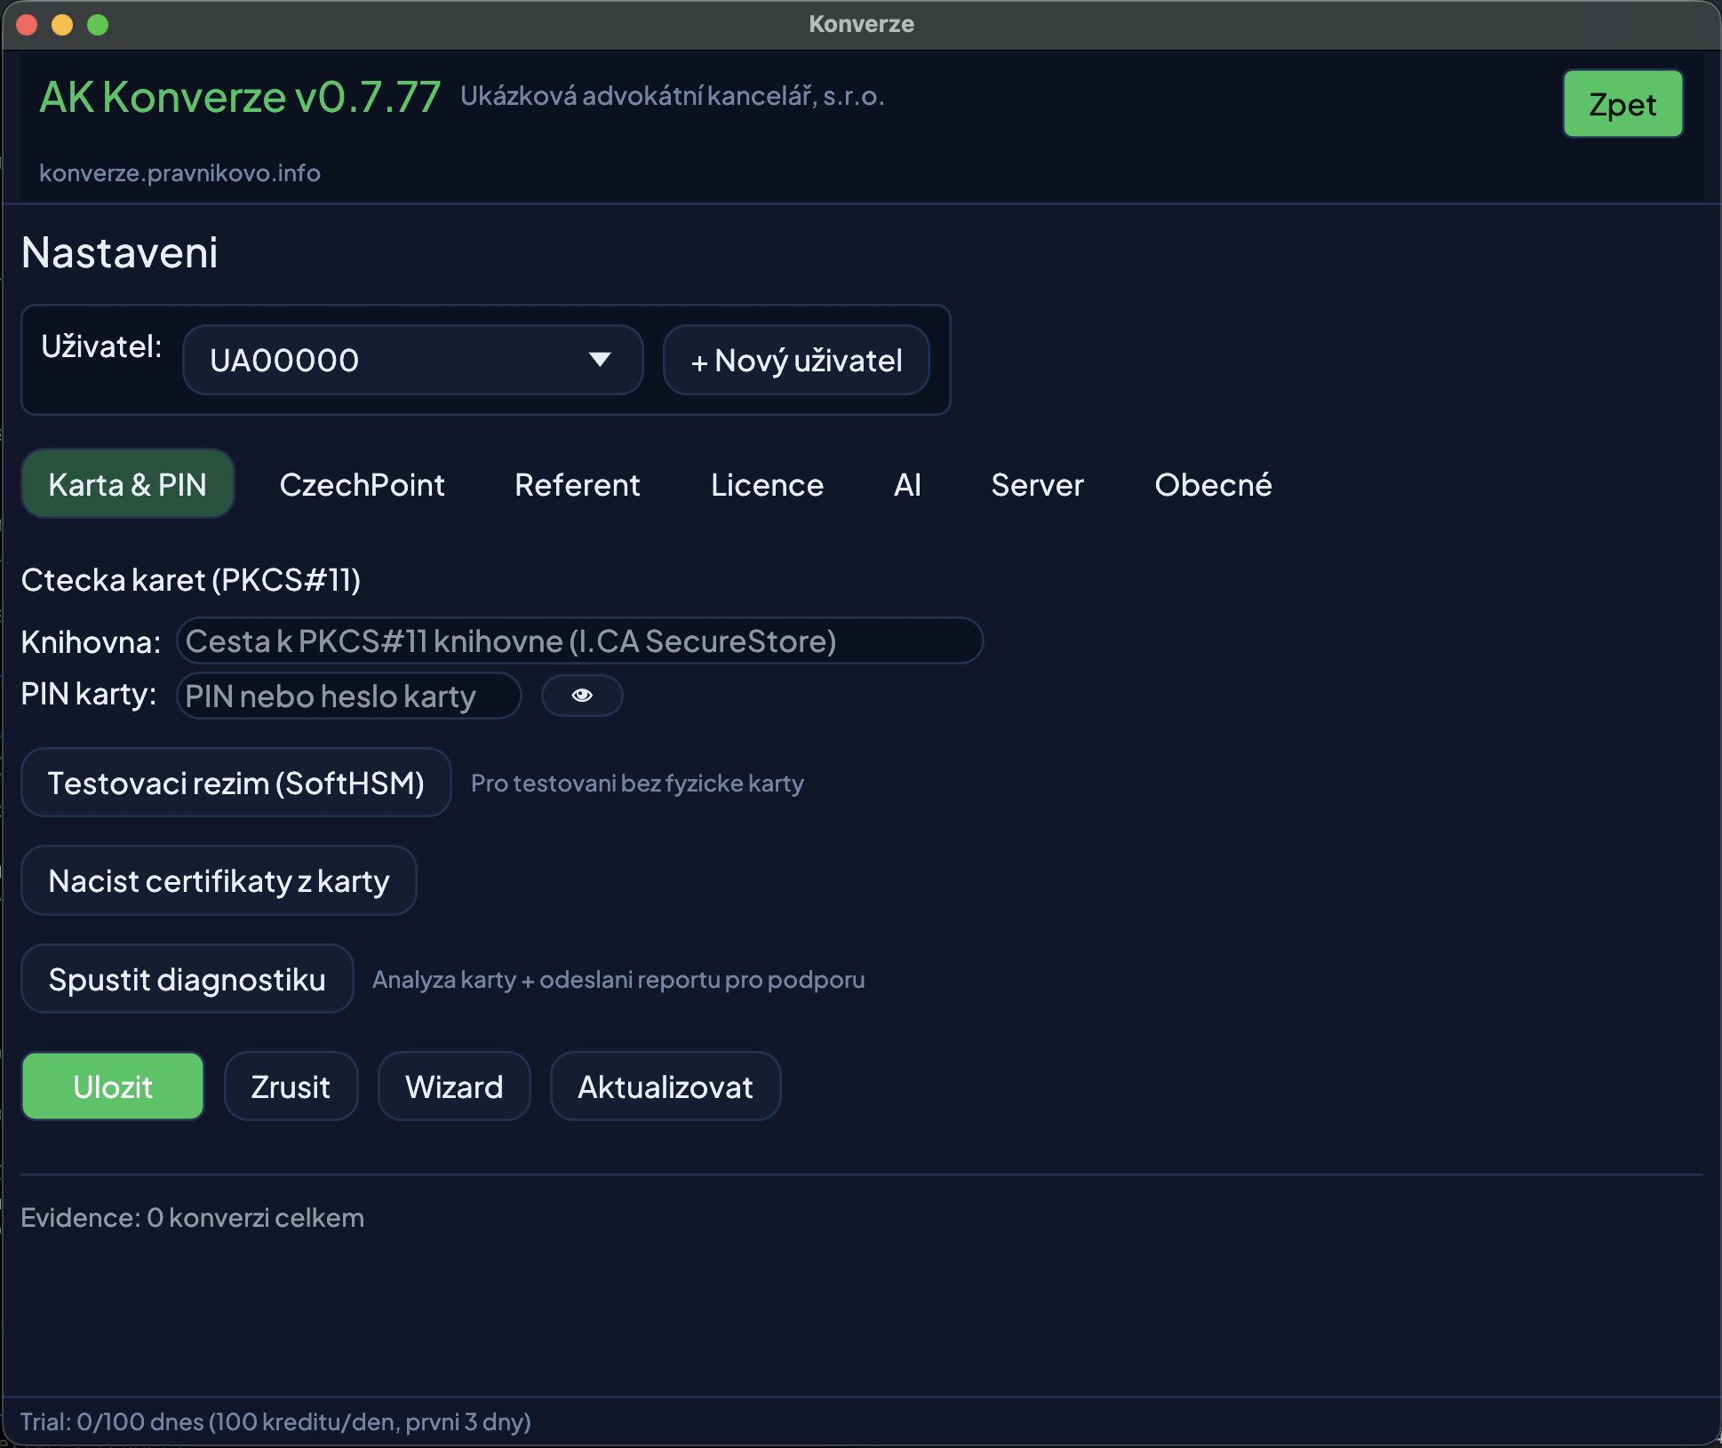Switch to the Licence tab

coord(767,484)
